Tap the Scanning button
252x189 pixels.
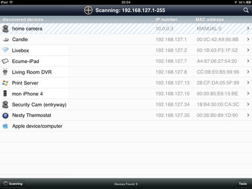coord(13,184)
